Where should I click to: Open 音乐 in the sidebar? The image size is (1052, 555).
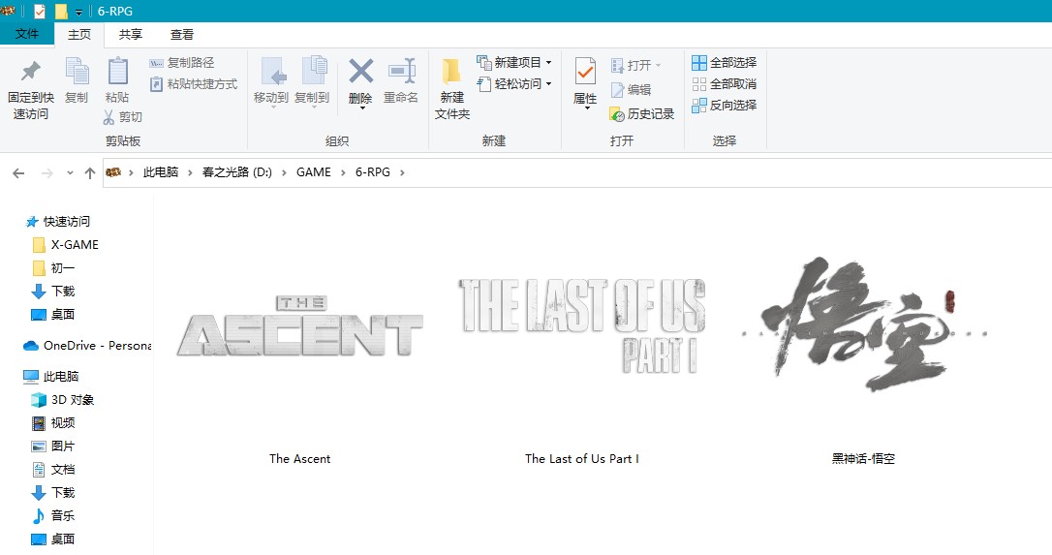tap(53, 515)
